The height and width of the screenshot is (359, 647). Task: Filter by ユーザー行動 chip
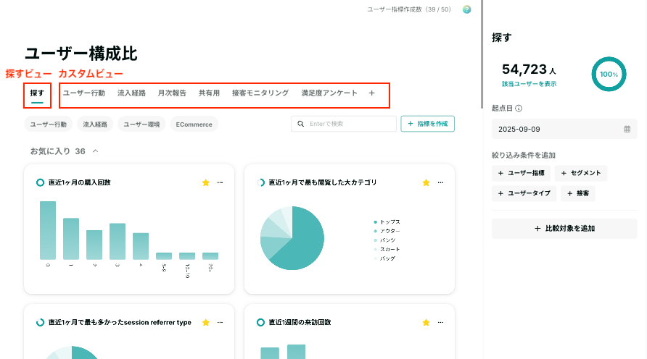tap(49, 124)
